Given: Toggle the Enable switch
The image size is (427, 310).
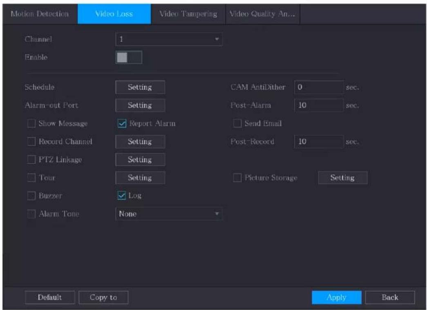Looking at the screenshot, I should pos(129,58).
